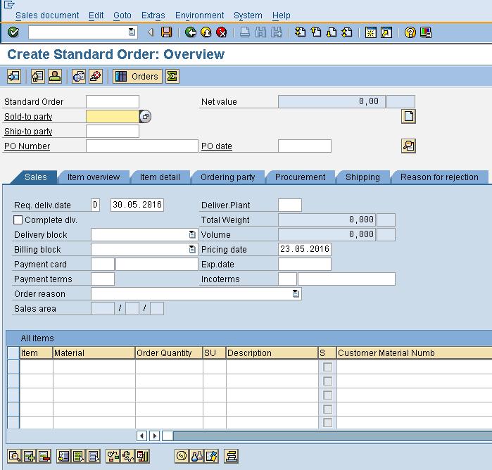Click the Req. deliv.date field showing 30.05.2016

[137, 205]
